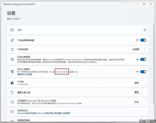Click the 子系统资源 sliders icon

pyautogui.click(x=12, y=49)
